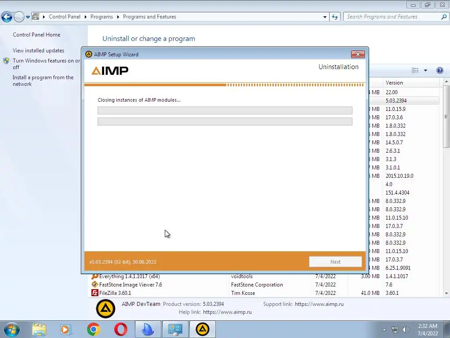Screen dimensions: 450x338
Task: Click the list scrollbar down arrow
Action: click(446, 294)
